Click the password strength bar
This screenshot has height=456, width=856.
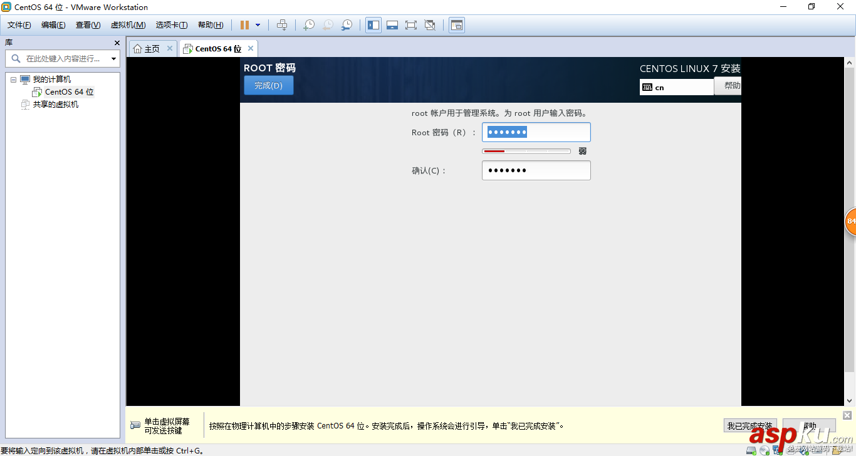pyautogui.click(x=526, y=152)
